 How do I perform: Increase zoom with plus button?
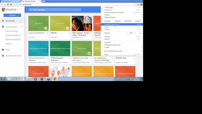click(x=135, y=33)
